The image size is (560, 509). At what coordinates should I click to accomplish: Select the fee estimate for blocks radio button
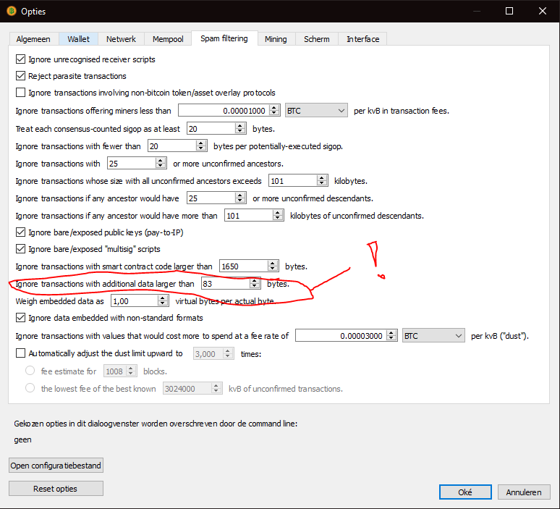(x=30, y=371)
